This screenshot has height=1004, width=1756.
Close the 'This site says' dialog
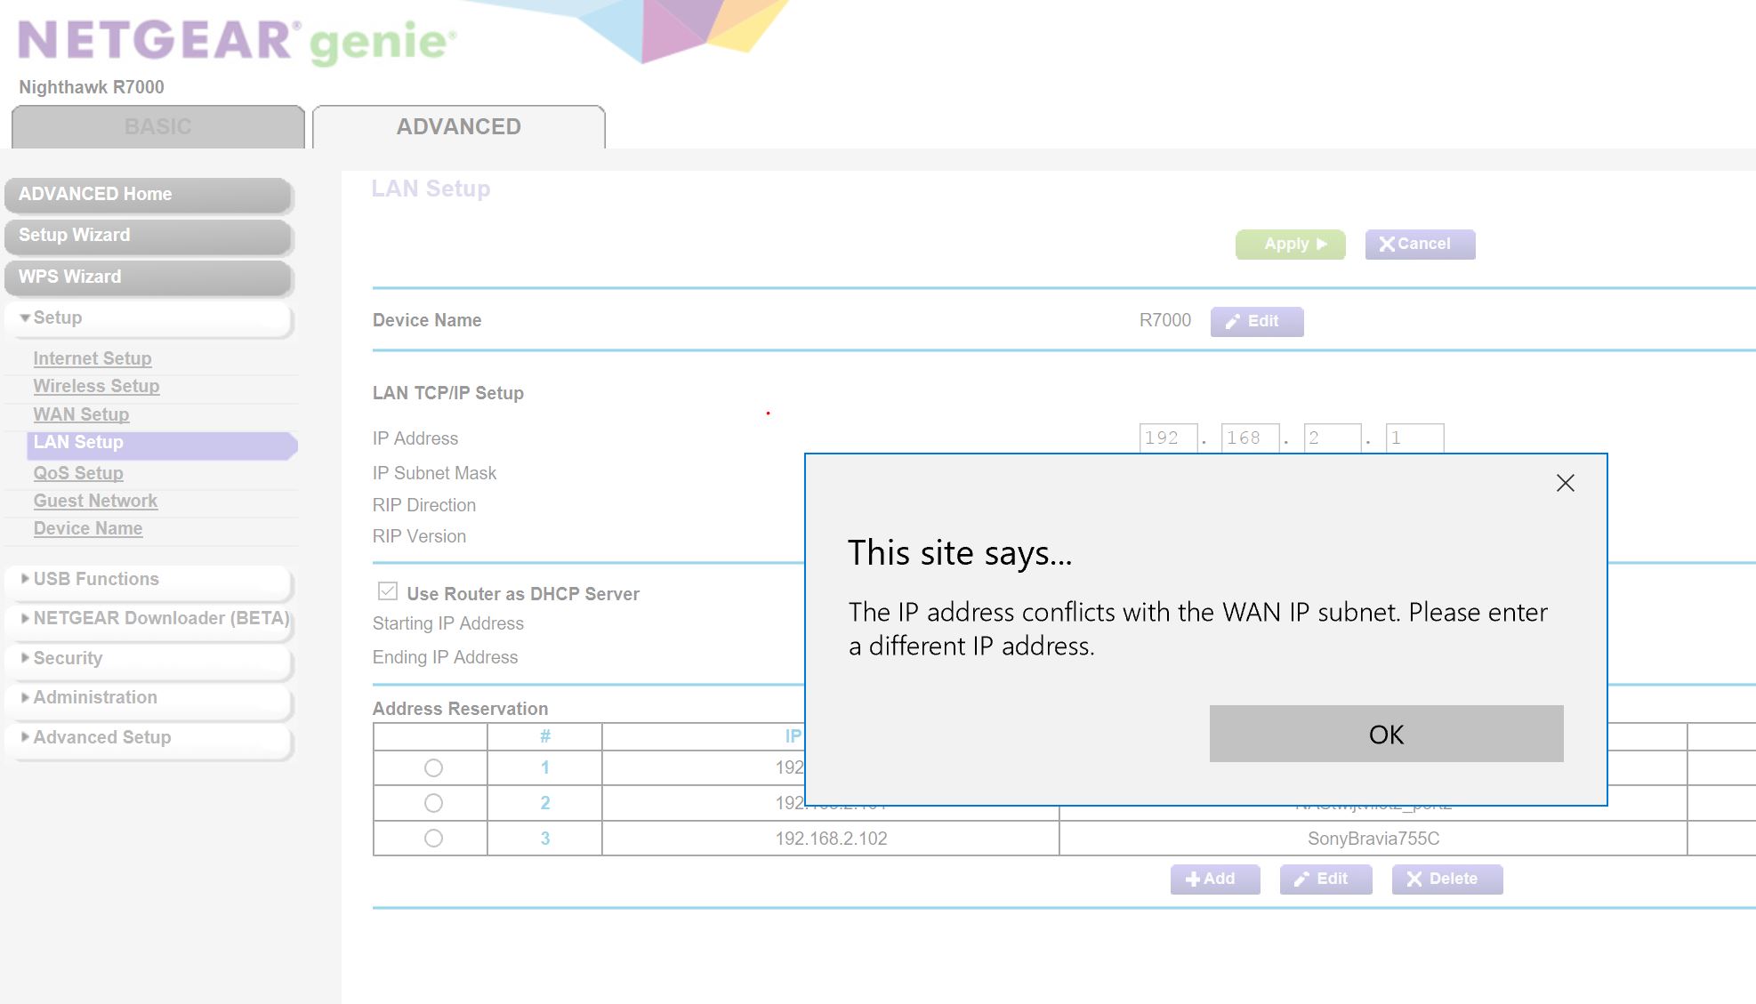tap(1566, 483)
